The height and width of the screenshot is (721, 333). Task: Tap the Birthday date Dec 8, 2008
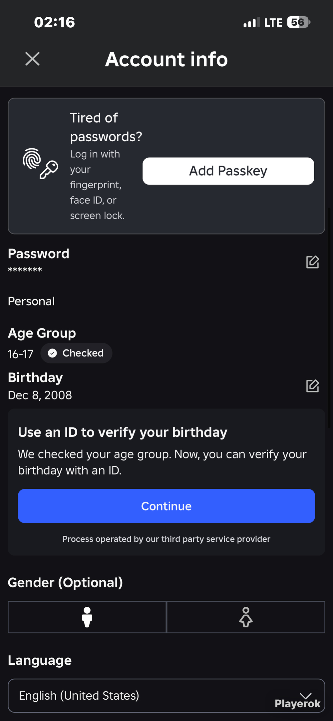(x=40, y=395)
